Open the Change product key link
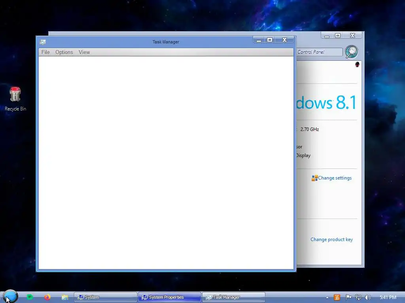 (x=331, y=239)
